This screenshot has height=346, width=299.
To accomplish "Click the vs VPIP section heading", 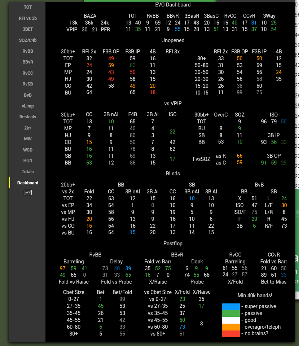I will click(173, 104).
